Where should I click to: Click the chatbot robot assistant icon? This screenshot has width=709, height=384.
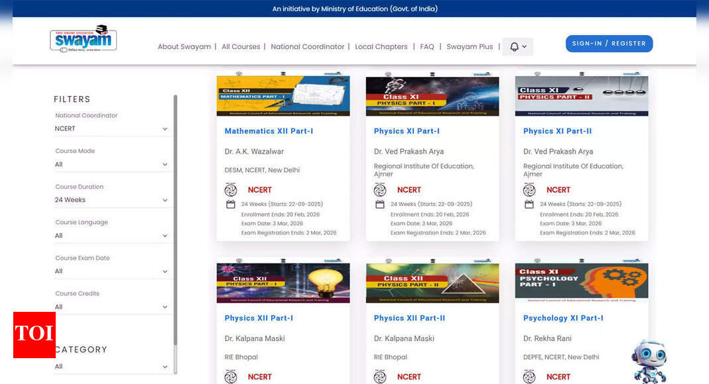coord(649,361)
